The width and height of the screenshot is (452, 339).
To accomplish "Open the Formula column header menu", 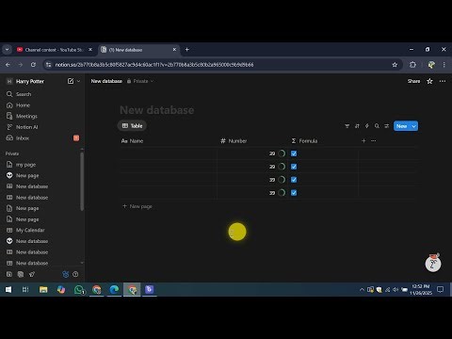I will tap(304, 141).
